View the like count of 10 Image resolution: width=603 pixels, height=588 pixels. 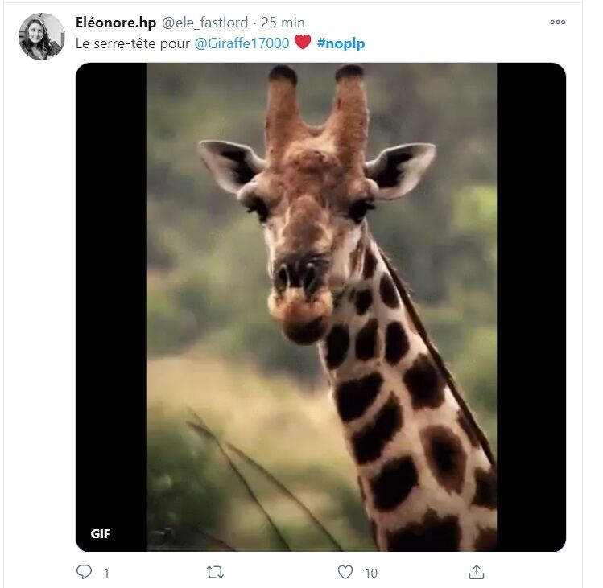click(x=371, y=573)
